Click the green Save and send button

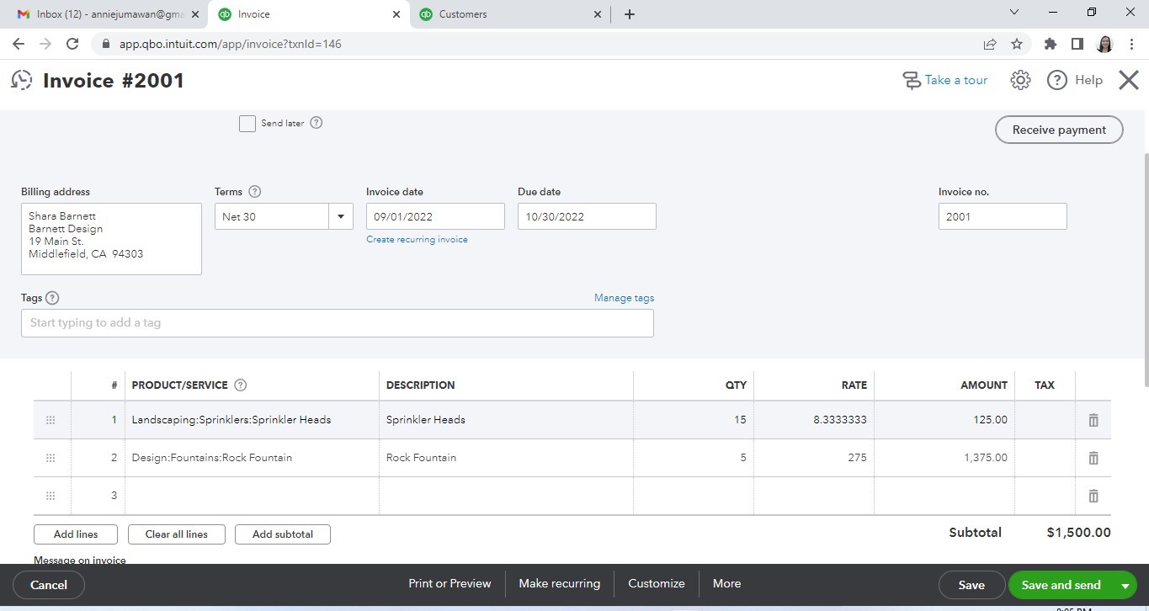click(1061, 585)
